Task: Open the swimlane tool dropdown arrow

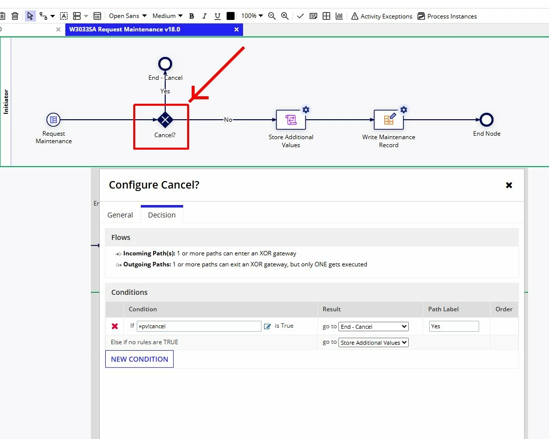Action: coord(86,16)
